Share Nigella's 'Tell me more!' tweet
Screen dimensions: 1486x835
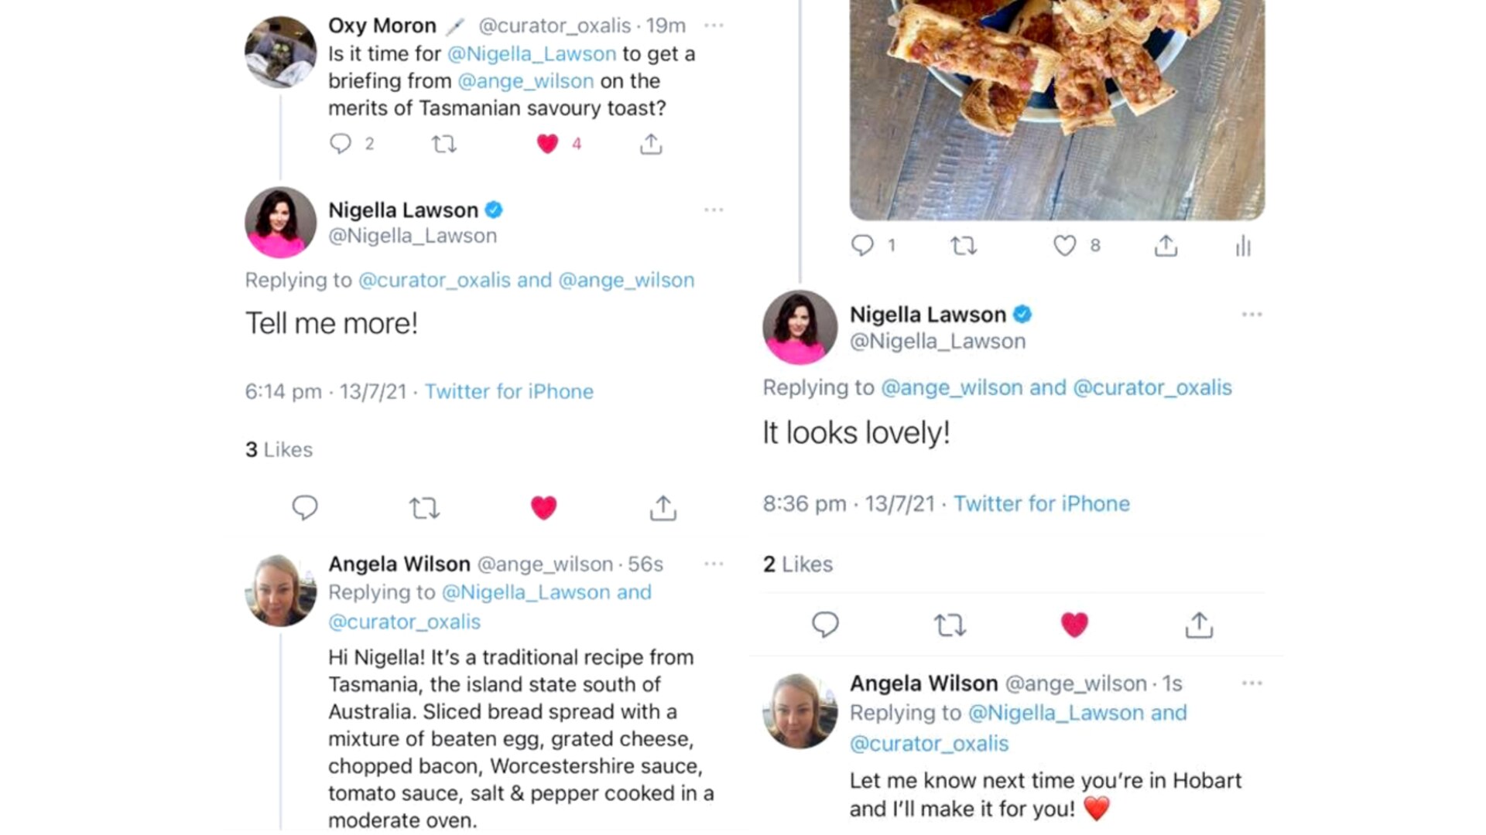pyautogui.click(x=663, y=507)
